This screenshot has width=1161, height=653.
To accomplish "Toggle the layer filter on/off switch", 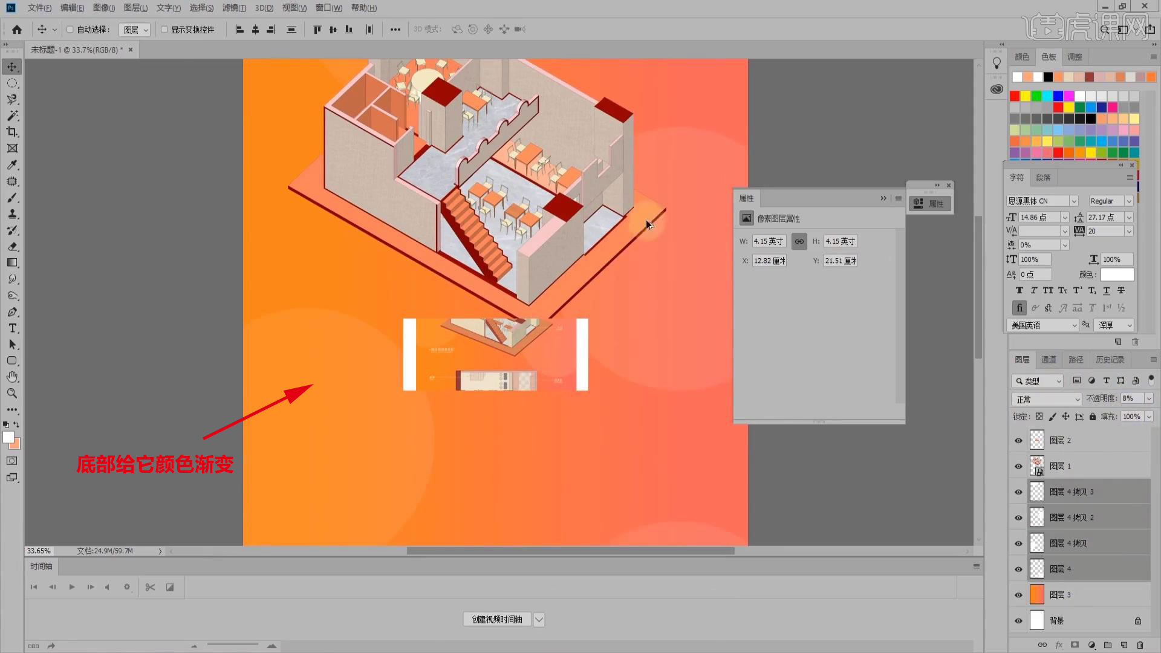I will (x=1151, y=380).
